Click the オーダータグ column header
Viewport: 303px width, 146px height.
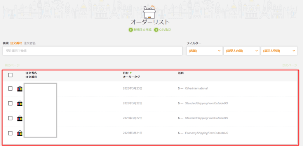[131, 77]
